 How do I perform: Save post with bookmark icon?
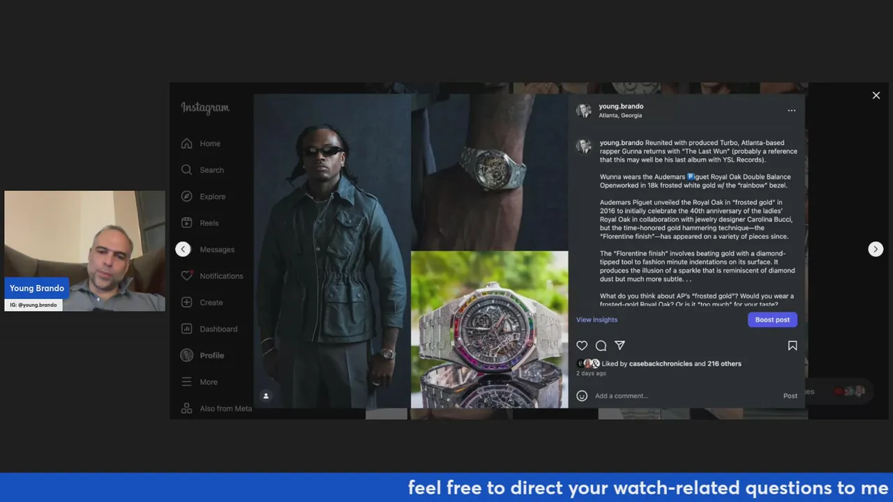(793, 346)
